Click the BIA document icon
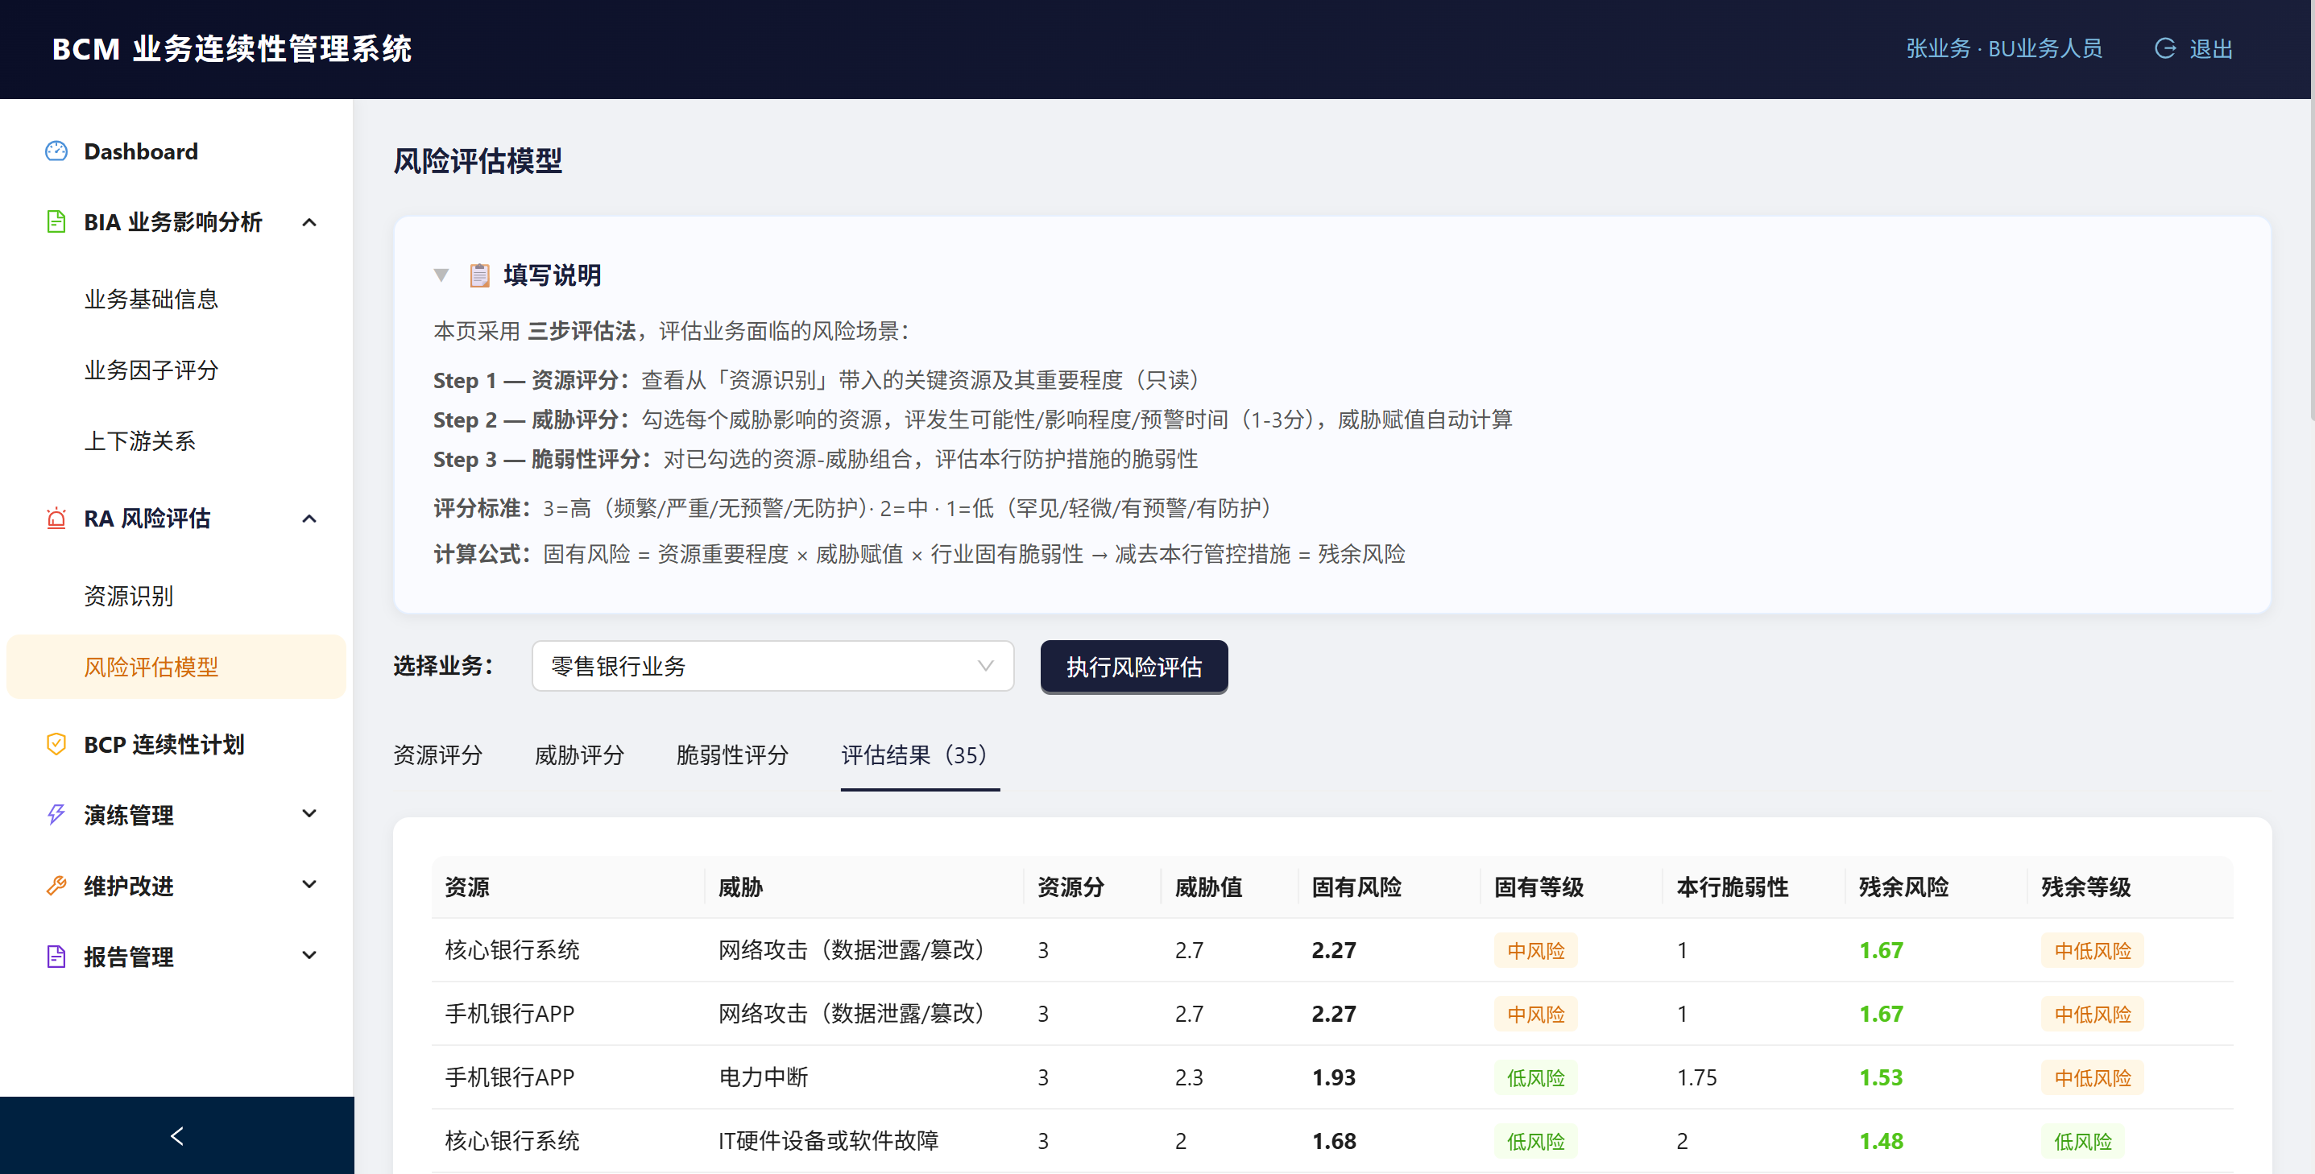 [x=56, y=222]
